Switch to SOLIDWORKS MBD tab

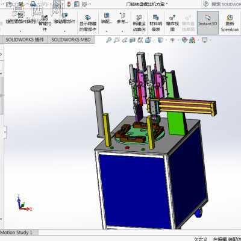pyautogui.click(x=71, y=40)
